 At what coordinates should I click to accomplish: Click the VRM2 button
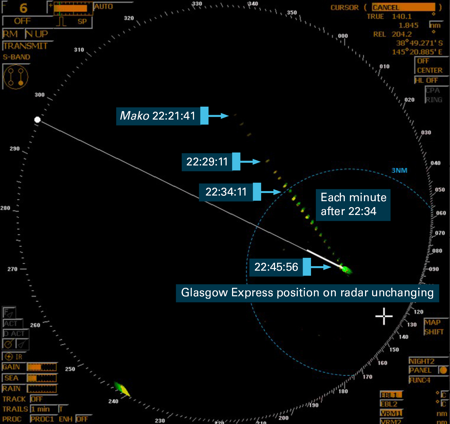391,421
